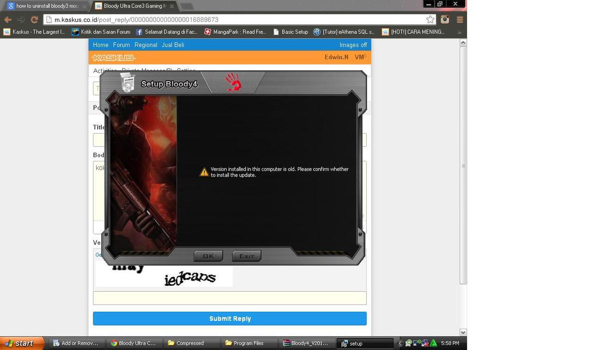Switch to the 'Compressed' folder taskbar button

pyautogui.click(x=191, y=343)
